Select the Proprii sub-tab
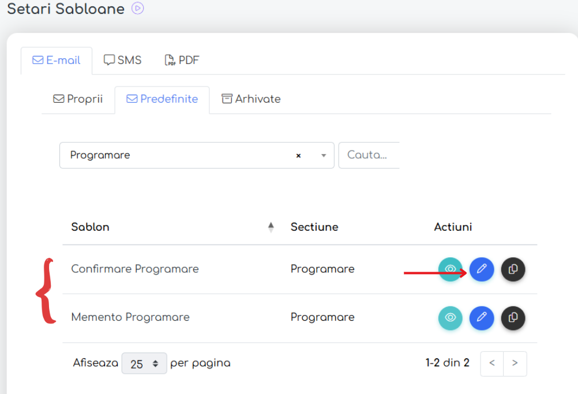 click(x=78, y=99)
